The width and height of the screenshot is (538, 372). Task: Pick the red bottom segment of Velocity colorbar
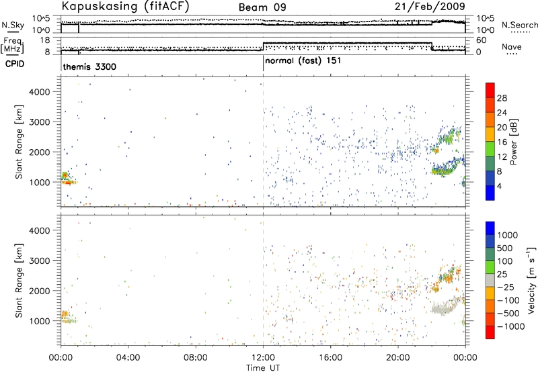490,332
